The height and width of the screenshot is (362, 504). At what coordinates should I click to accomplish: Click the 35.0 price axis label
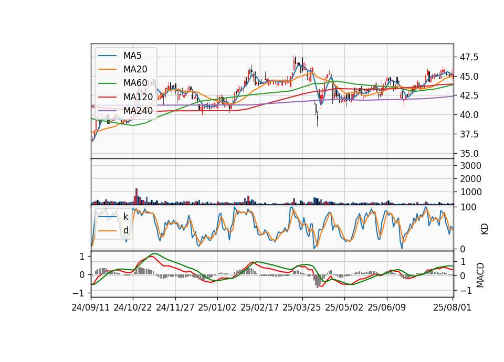click(x=469, y=154)
